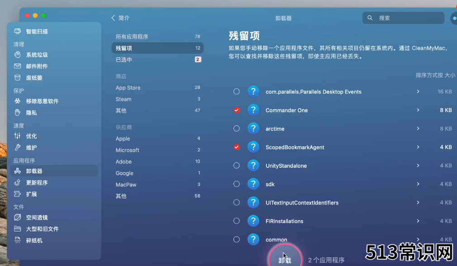Screen dimensions: 457x266
Task: Click the UnityStandalone question-mark app icon
Action: click(x=253, y=166)
